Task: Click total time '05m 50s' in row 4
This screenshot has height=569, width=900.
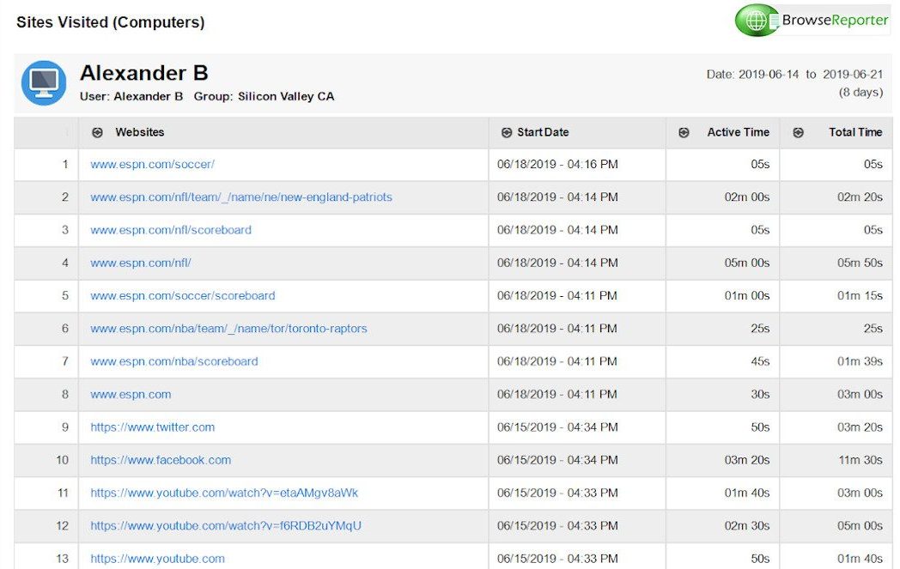Action: point(860,263)
